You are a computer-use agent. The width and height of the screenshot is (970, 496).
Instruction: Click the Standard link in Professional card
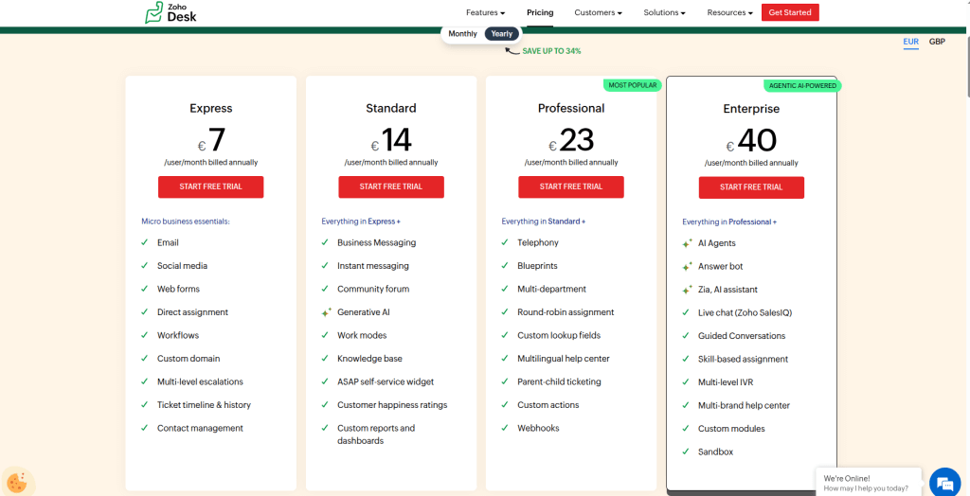(x=565, y=221)
